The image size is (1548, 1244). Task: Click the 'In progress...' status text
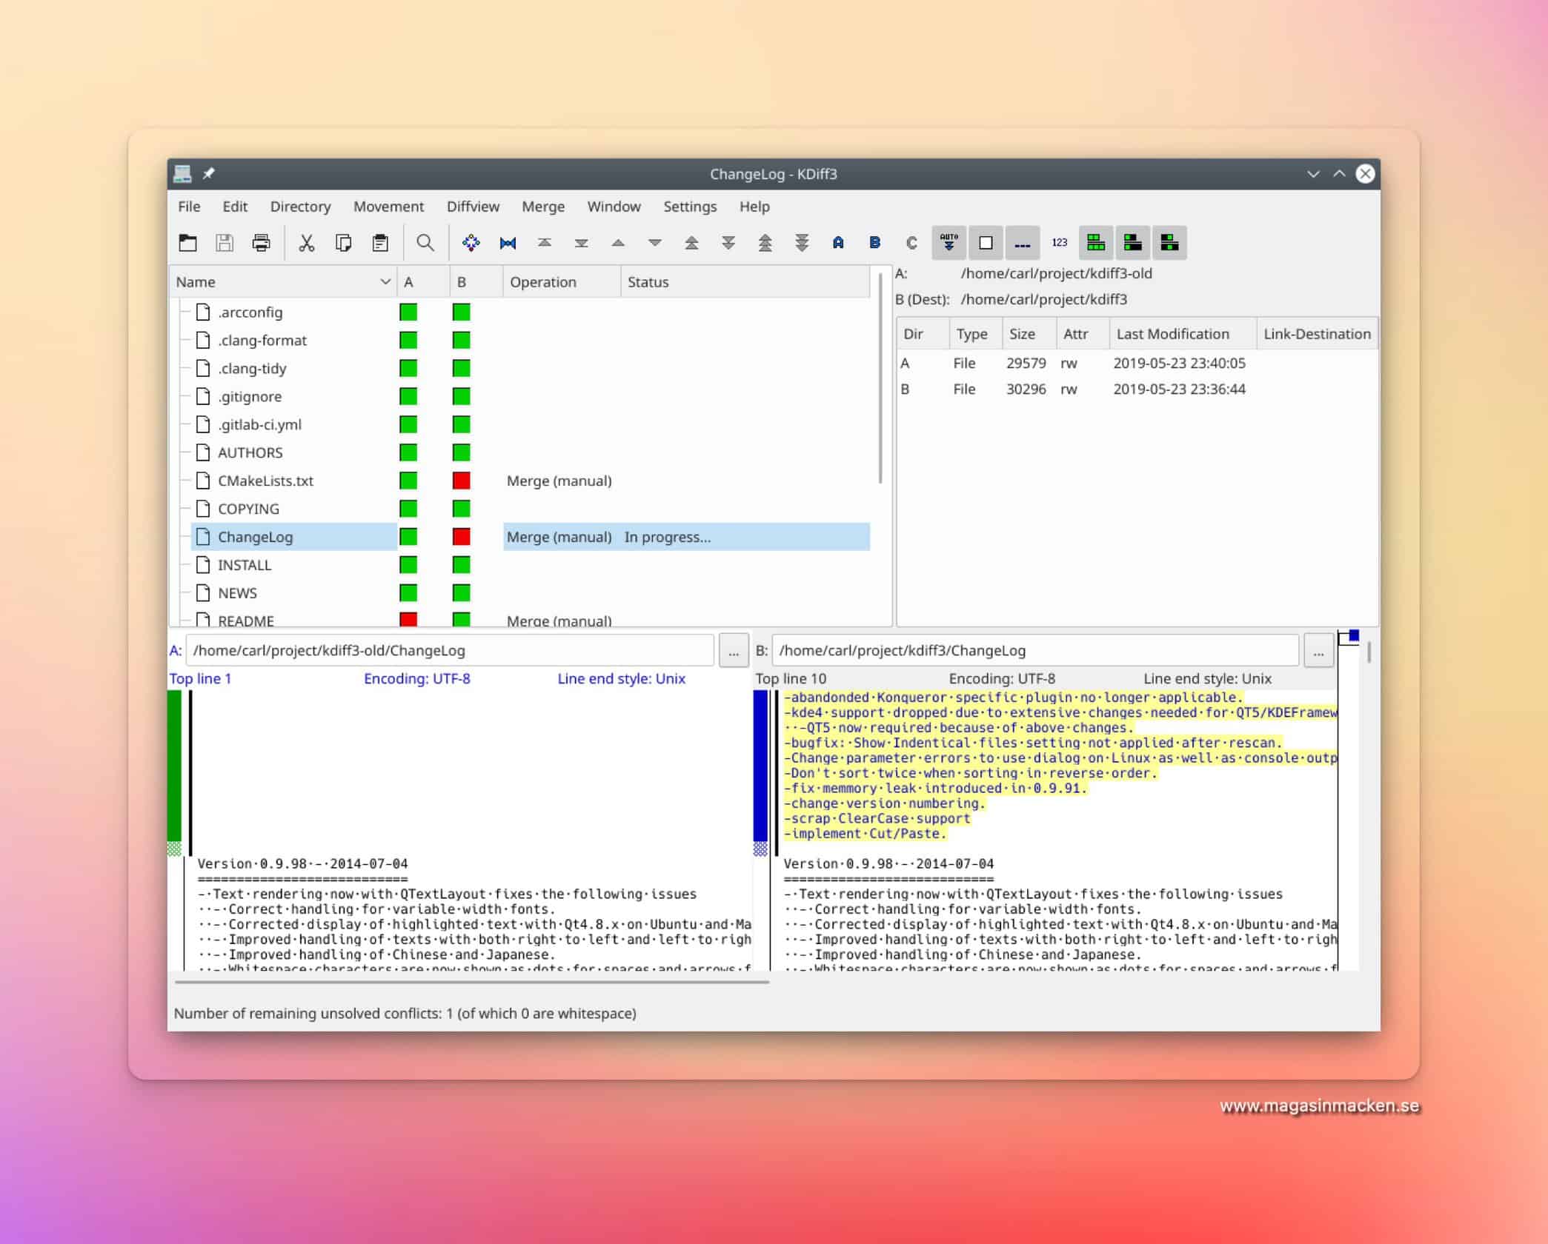coord(668,537)
